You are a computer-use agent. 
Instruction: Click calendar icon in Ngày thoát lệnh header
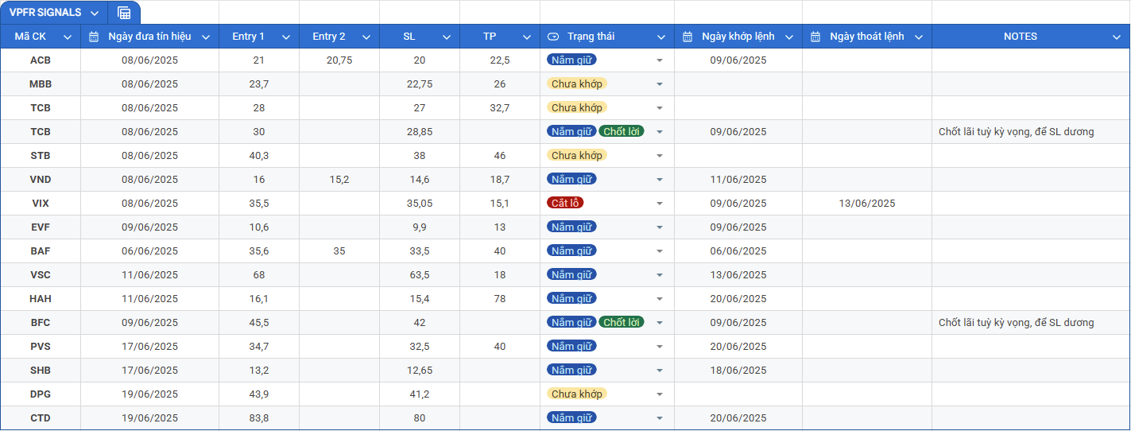815,37
